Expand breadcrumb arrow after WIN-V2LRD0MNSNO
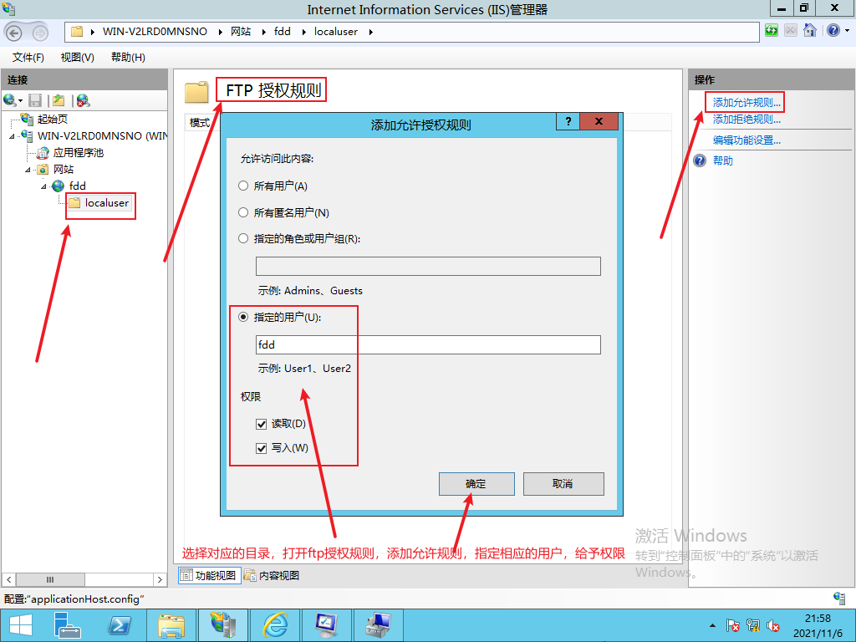This screenshot has height=642, width=856. 220,33
